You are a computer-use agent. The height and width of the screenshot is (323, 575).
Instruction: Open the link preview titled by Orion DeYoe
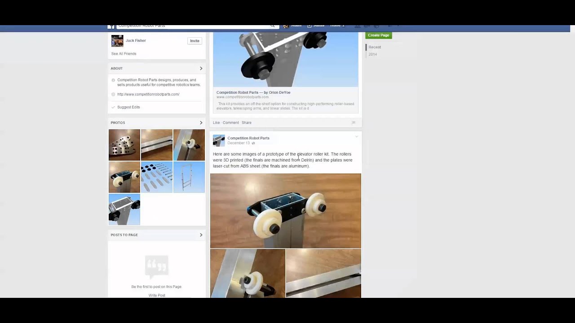253,92
